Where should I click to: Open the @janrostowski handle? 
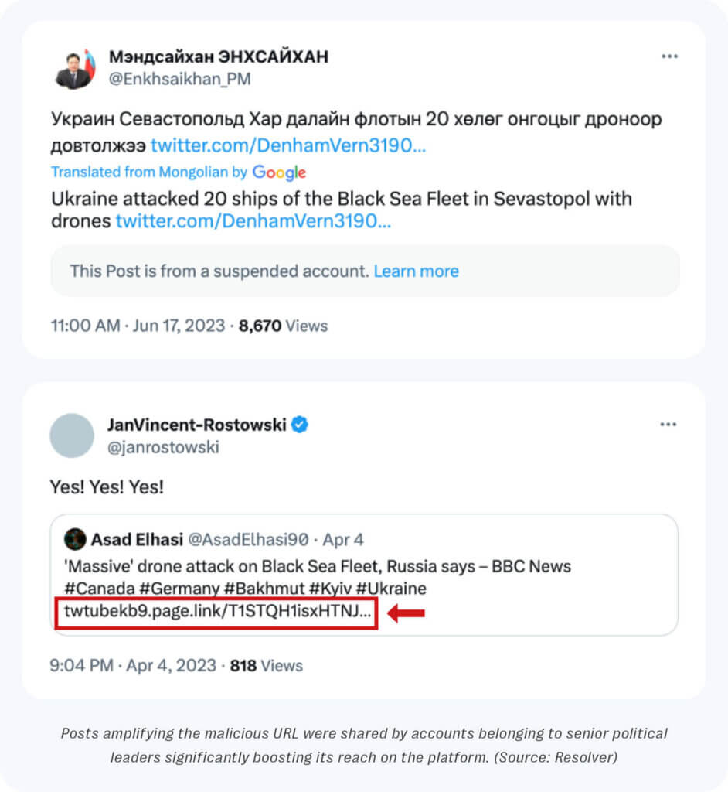(163, 447)
